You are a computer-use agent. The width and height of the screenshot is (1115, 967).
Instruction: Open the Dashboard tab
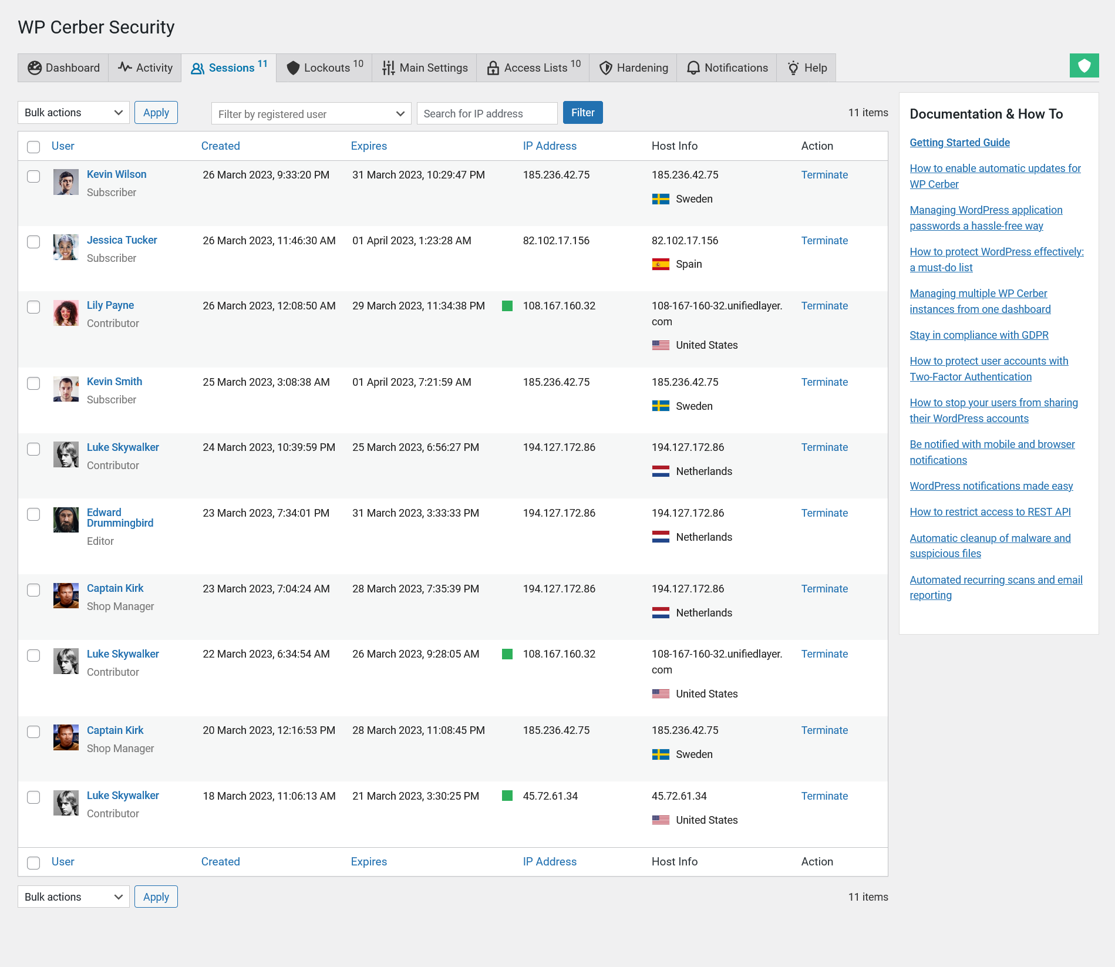(63, 68)
